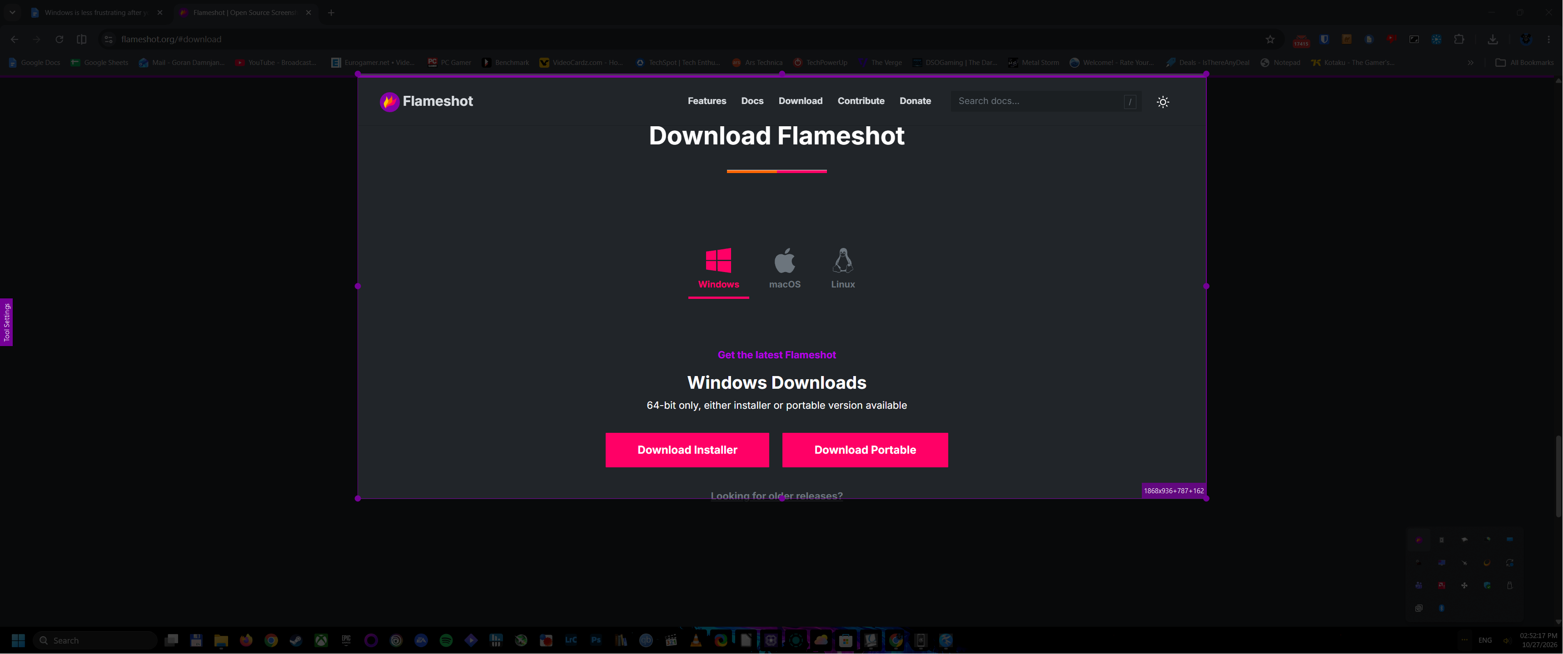Toggle the browser side panel icon
Screen dimensions: 1563x654
coord(81,40)
